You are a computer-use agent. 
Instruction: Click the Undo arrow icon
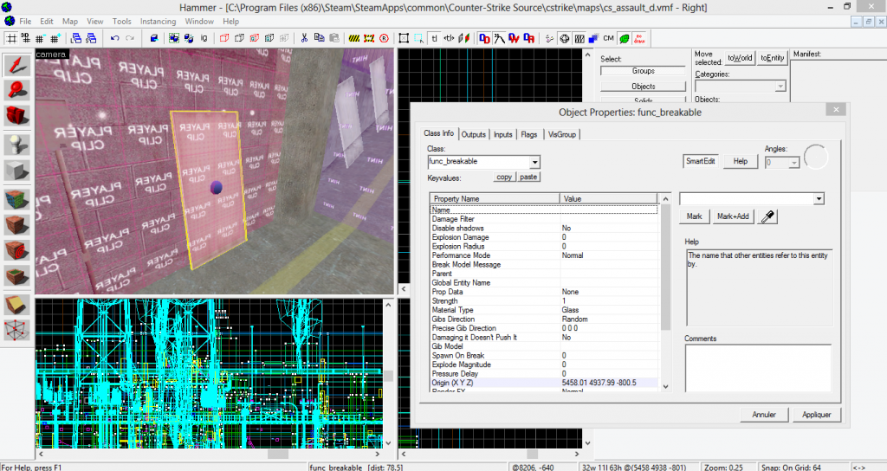tap(115, 38)
